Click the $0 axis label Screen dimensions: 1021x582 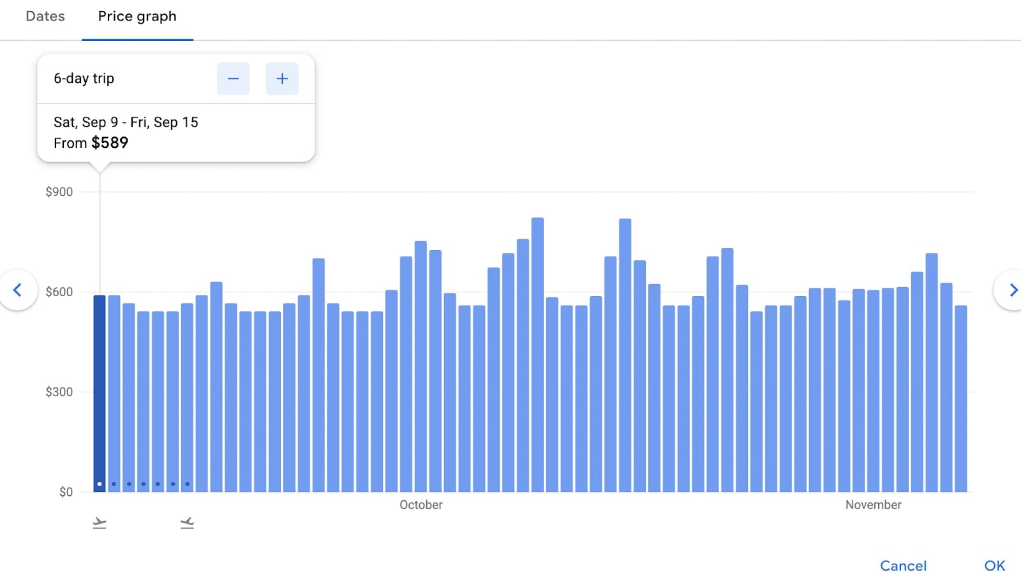[66, 492]
